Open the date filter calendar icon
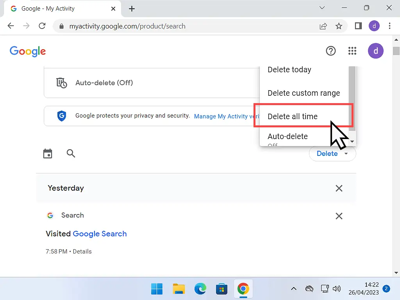The height and width of the screenshot is (300, 400). tap(47, 153)
